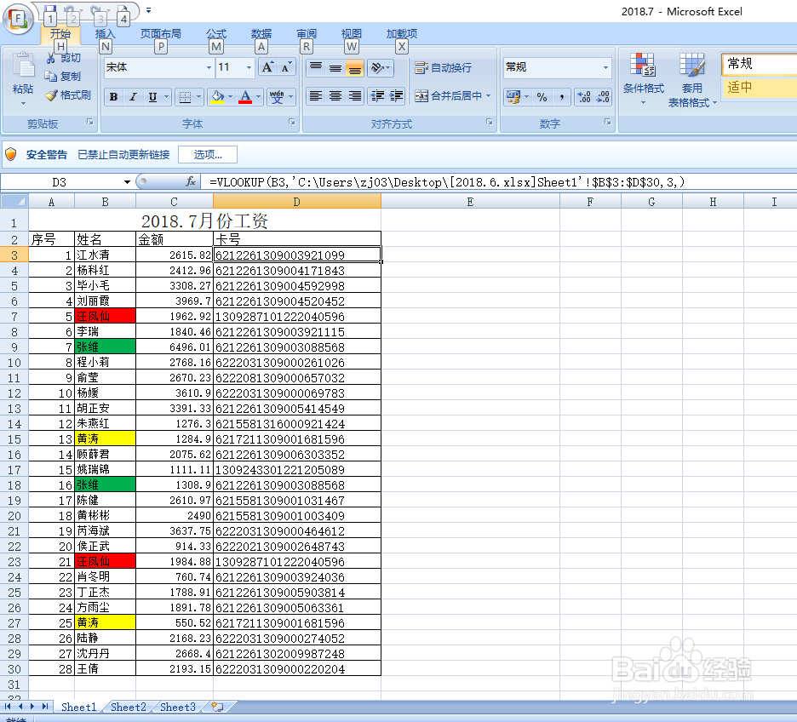Apply comma style

(x=561, y=96)
